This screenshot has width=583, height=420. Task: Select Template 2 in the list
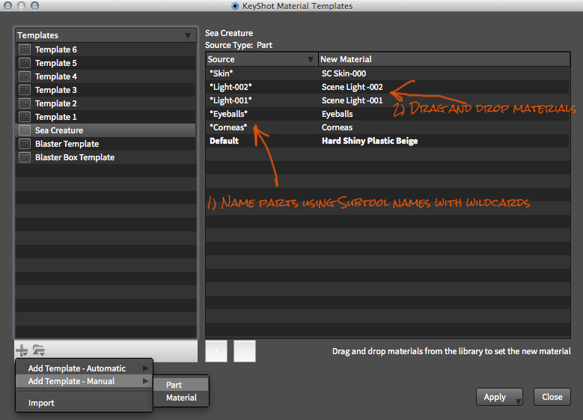pyautogui.click(x=56, y=103)
